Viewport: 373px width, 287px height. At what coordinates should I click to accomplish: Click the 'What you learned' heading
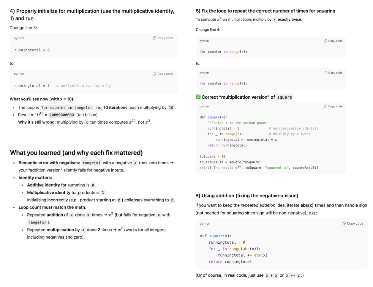76,153
